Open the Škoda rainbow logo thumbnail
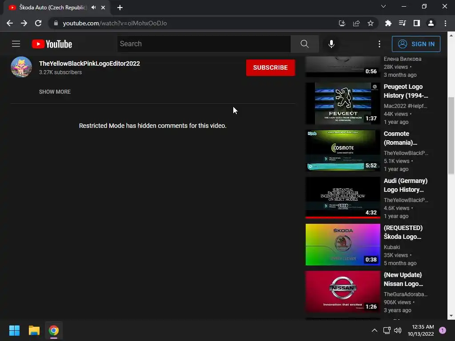This screenshot has height=341, width=455. pyautogui.click(x=343, y=245)
